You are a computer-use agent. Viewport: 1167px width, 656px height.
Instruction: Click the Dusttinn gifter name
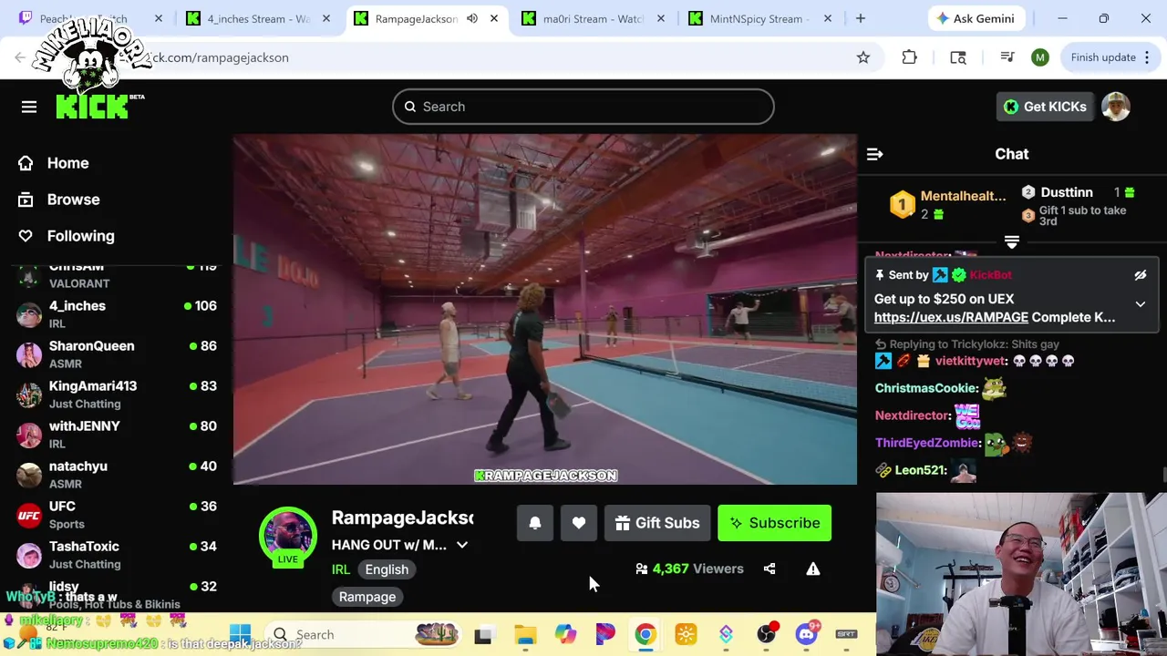click(1067, 192)
